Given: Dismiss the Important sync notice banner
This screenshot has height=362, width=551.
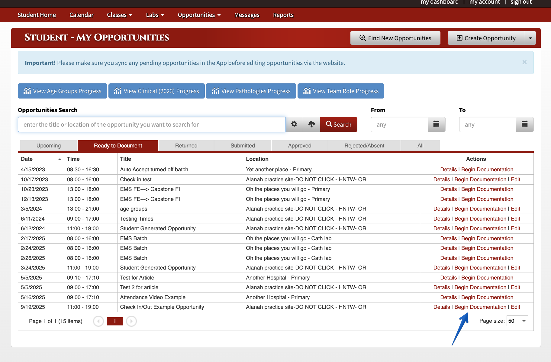Looking at the screenshot, I should coord(525,62).
